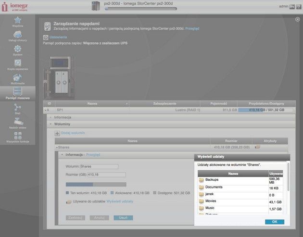Open the System gear icon
303x237 pixels.
point(18,49)
